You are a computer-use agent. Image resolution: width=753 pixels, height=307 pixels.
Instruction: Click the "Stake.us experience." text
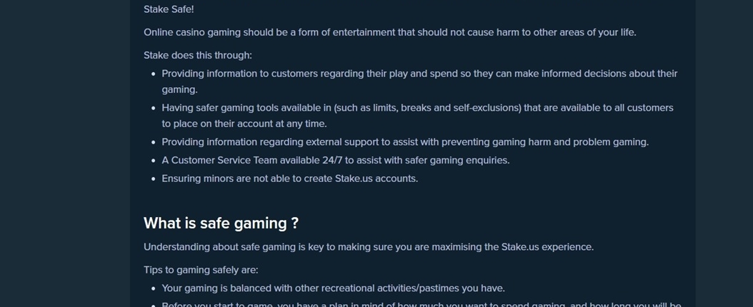click(547, 247)
